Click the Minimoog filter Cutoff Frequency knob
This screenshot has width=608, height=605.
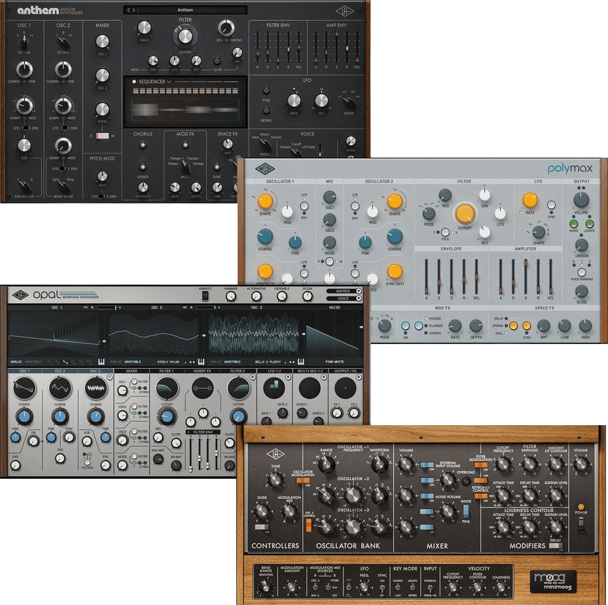pyautogui.click(x=503, y=464)
